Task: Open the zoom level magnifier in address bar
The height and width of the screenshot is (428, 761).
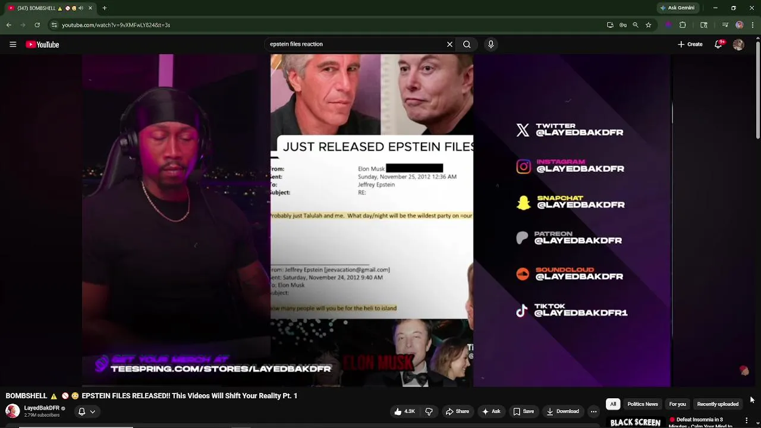Action: [636, 25]
